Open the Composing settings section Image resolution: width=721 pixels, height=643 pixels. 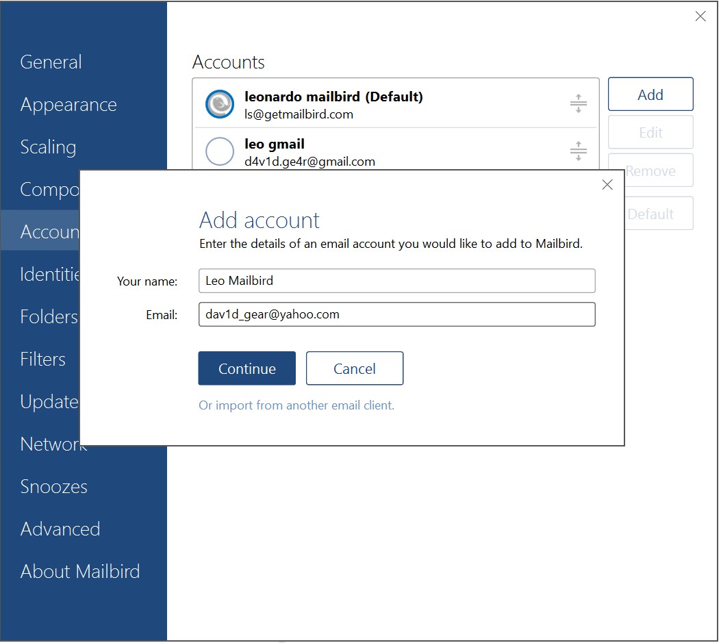pos(50,190)
